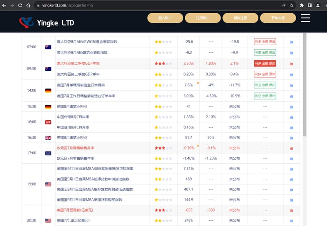Open browser profile avatar
The width and height of the screenshot is (327, 226).
pos(318,5)
